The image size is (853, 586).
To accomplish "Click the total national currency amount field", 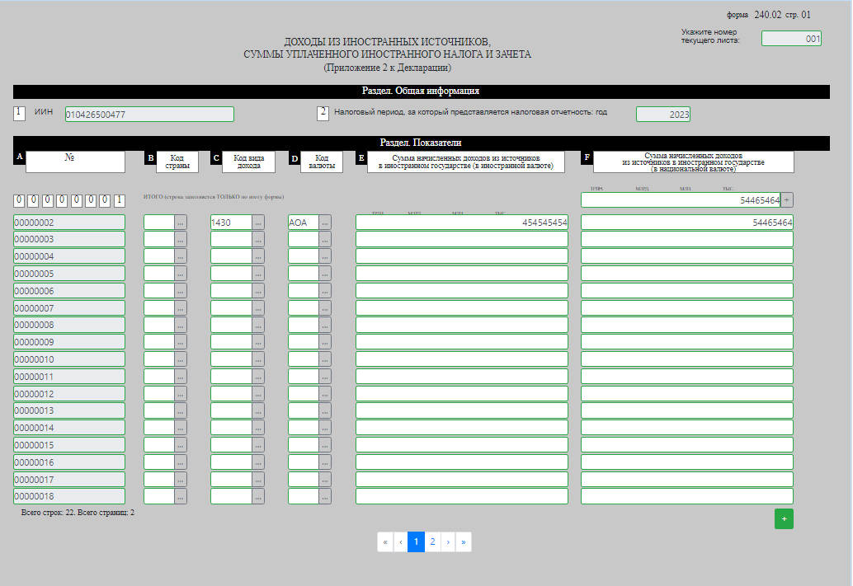I will (681, 200).
